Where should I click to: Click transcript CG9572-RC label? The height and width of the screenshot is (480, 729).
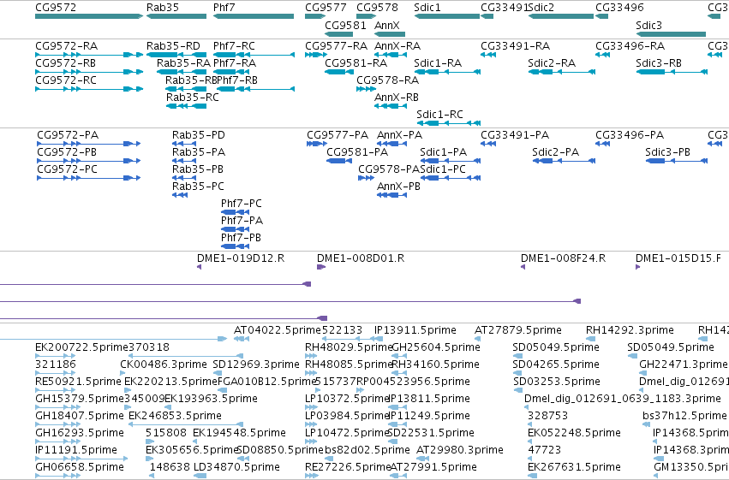(x=66, y=80)
